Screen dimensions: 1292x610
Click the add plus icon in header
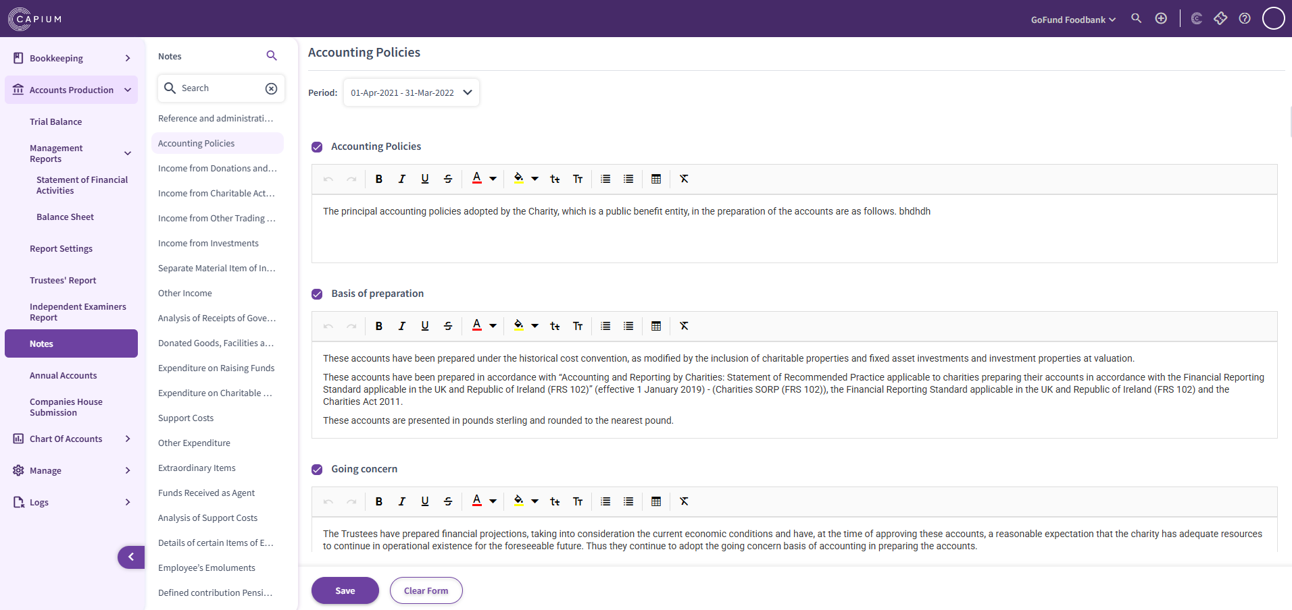(1161, 19)
